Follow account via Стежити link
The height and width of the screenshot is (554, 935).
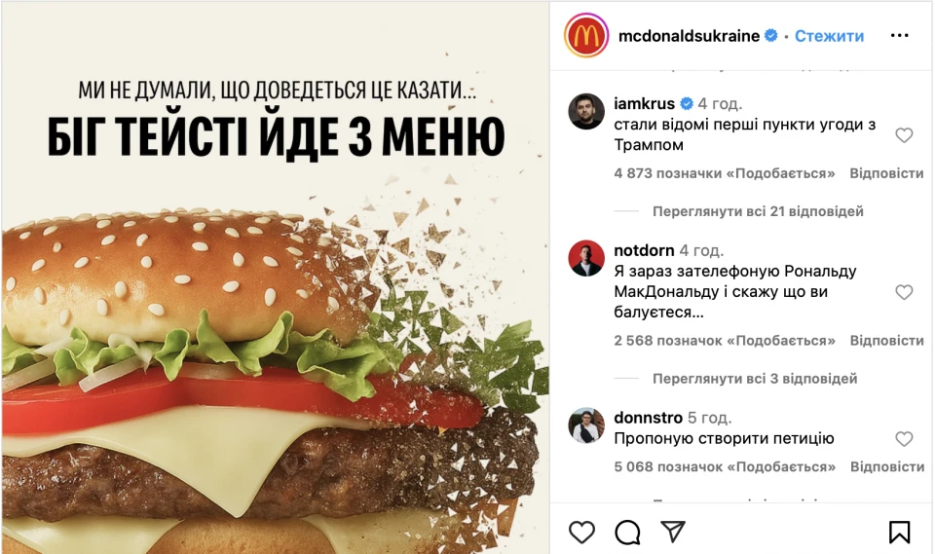(x=829, y=36)
